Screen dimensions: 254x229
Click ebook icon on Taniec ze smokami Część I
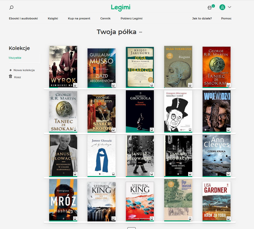click(75, 130)
